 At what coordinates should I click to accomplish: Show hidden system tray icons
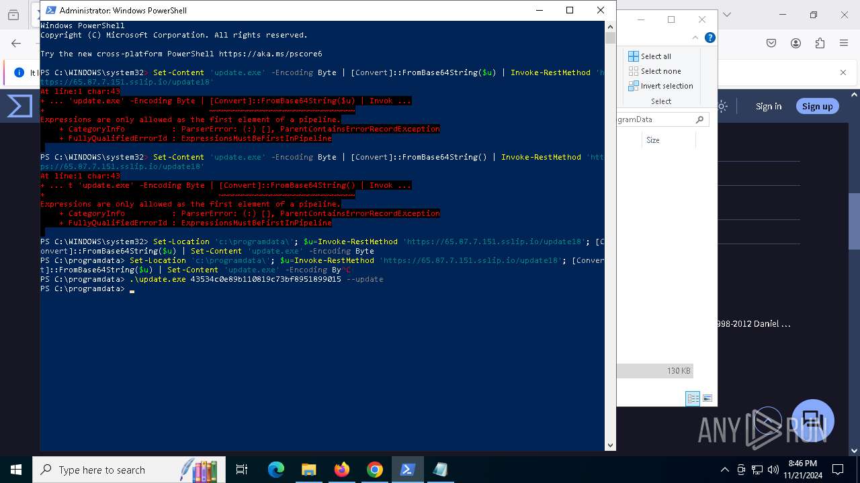[724, 470]
